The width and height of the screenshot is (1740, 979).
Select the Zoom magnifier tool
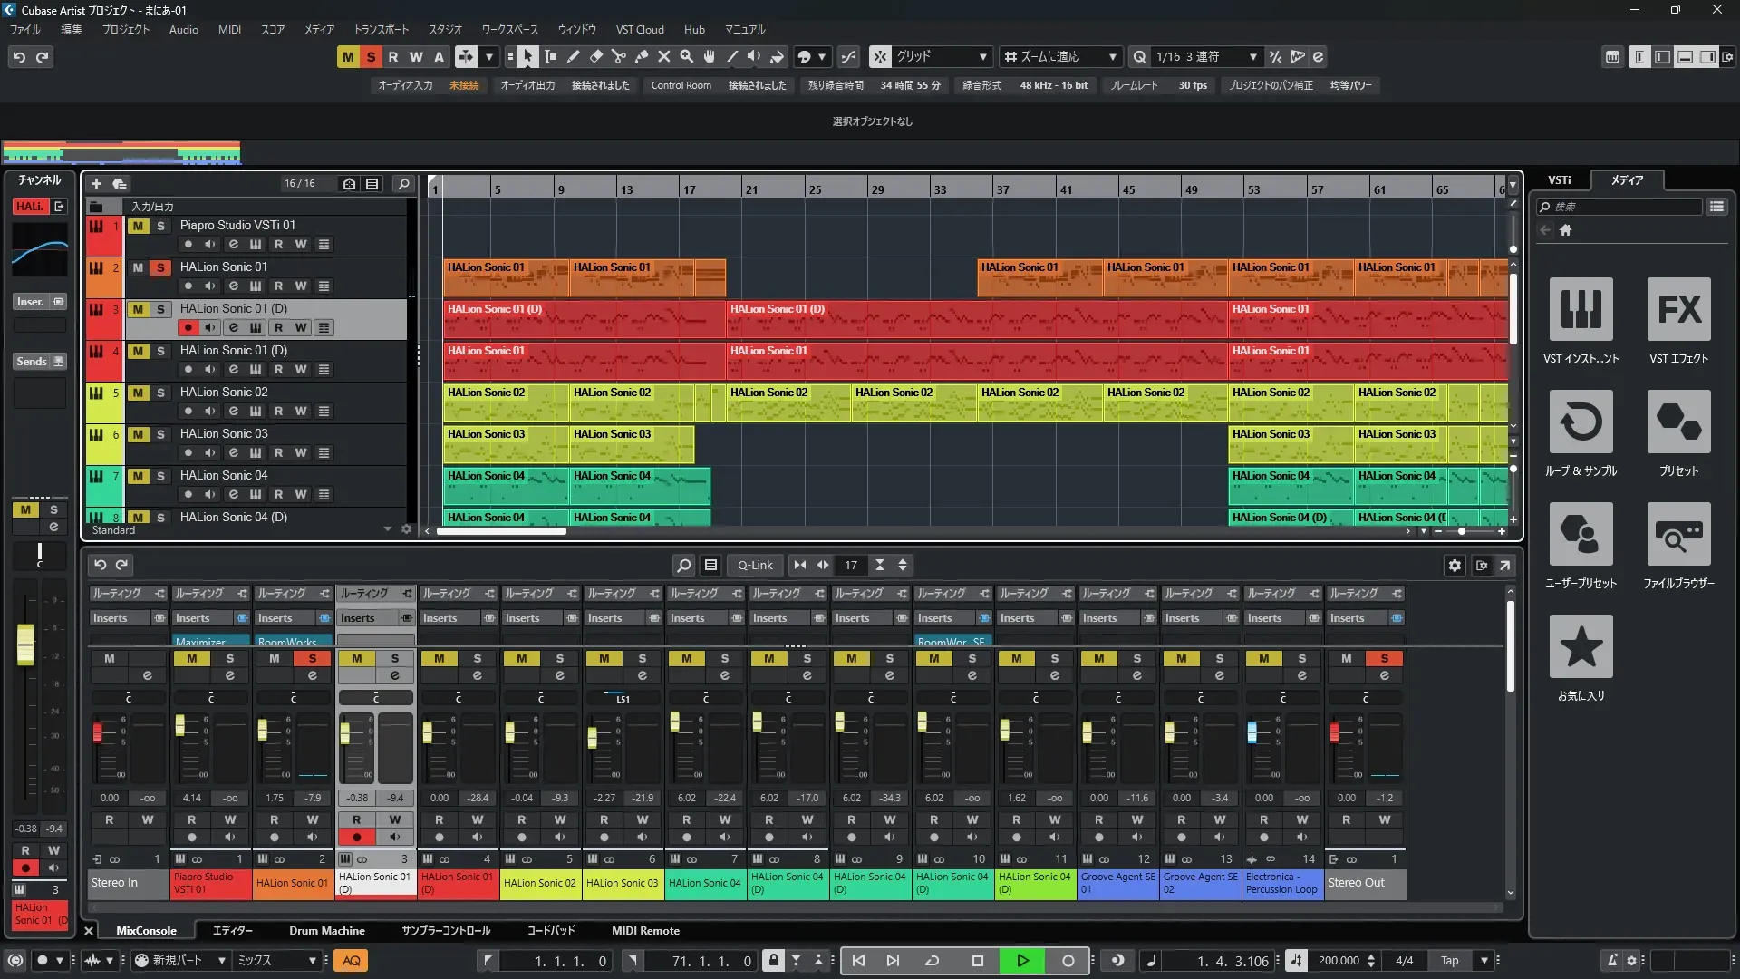(x=687, y=57)
